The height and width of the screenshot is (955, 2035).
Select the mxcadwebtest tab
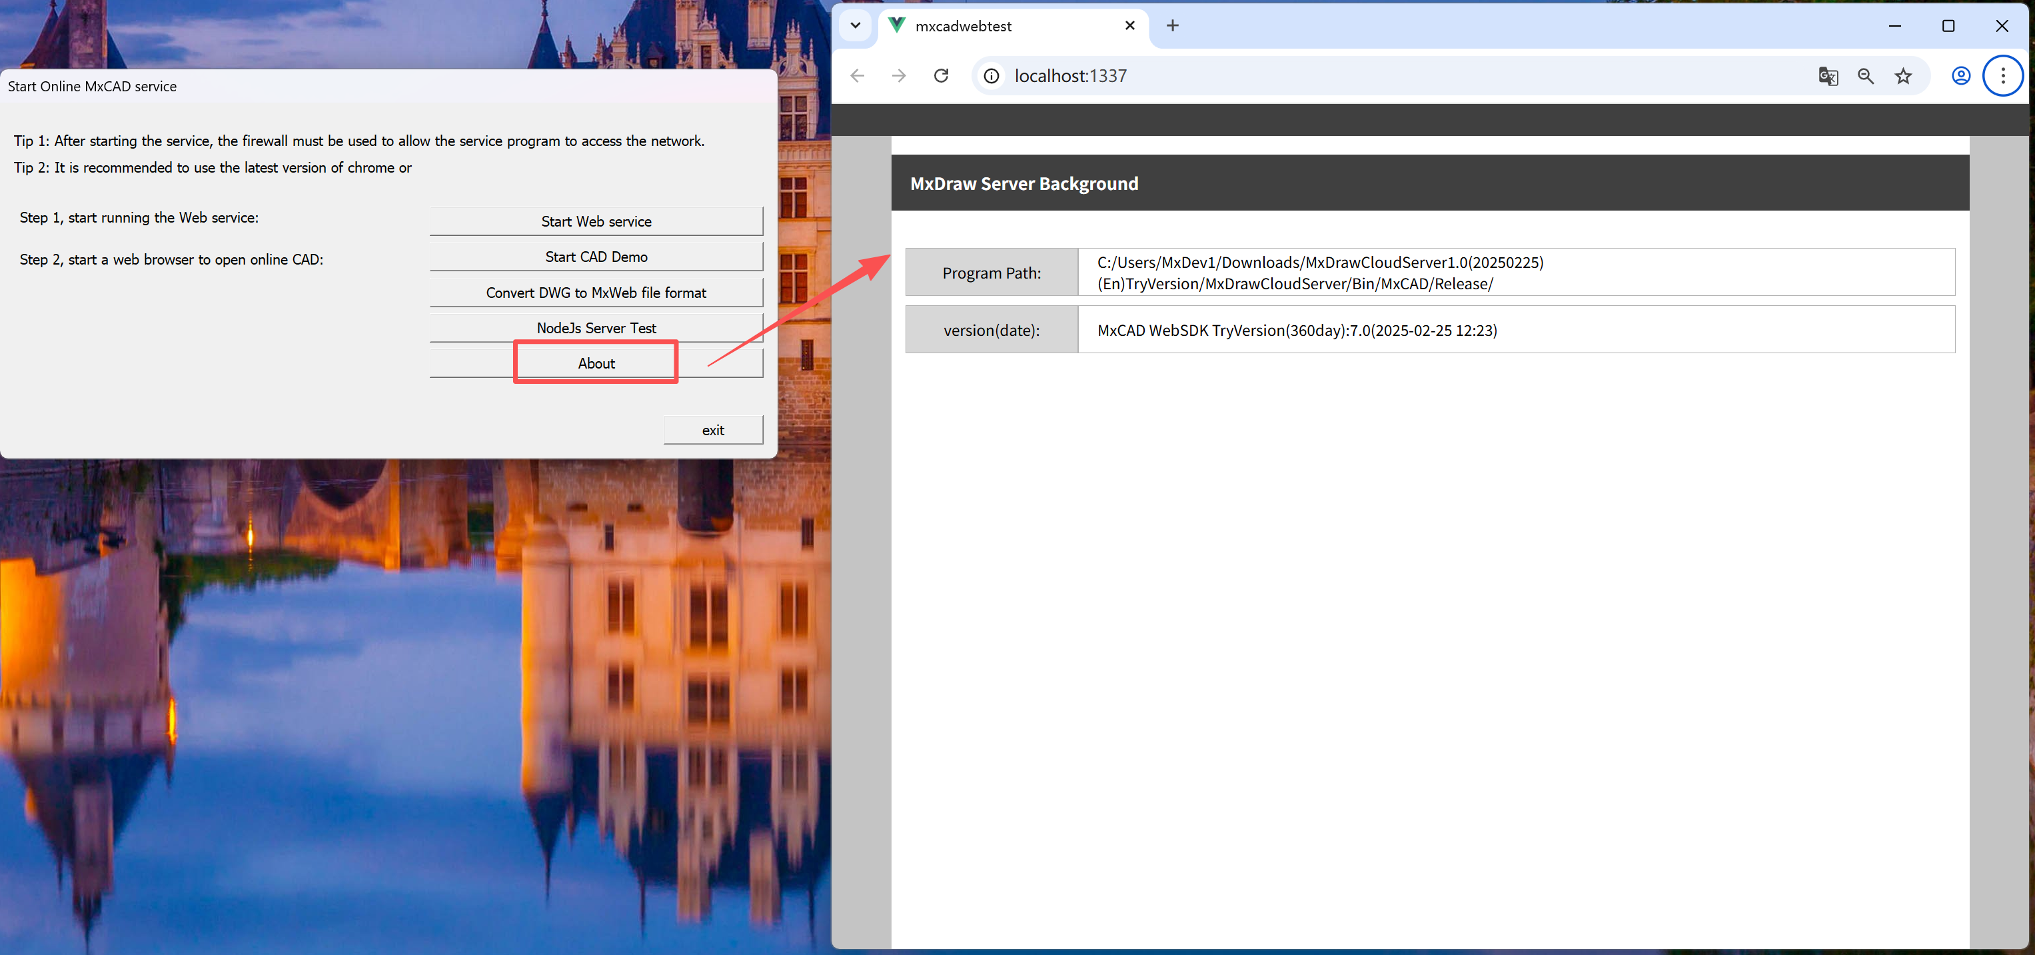996,26
